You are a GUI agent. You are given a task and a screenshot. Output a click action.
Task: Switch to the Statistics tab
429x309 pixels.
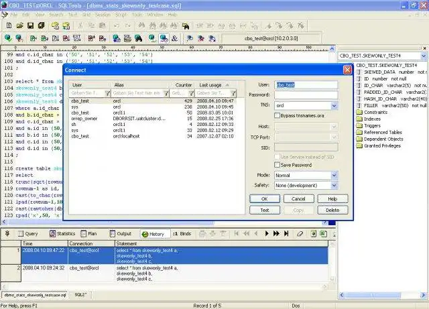62,234
